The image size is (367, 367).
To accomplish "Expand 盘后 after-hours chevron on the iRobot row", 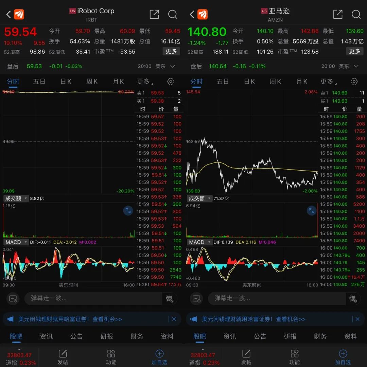I will pos(173,66).
